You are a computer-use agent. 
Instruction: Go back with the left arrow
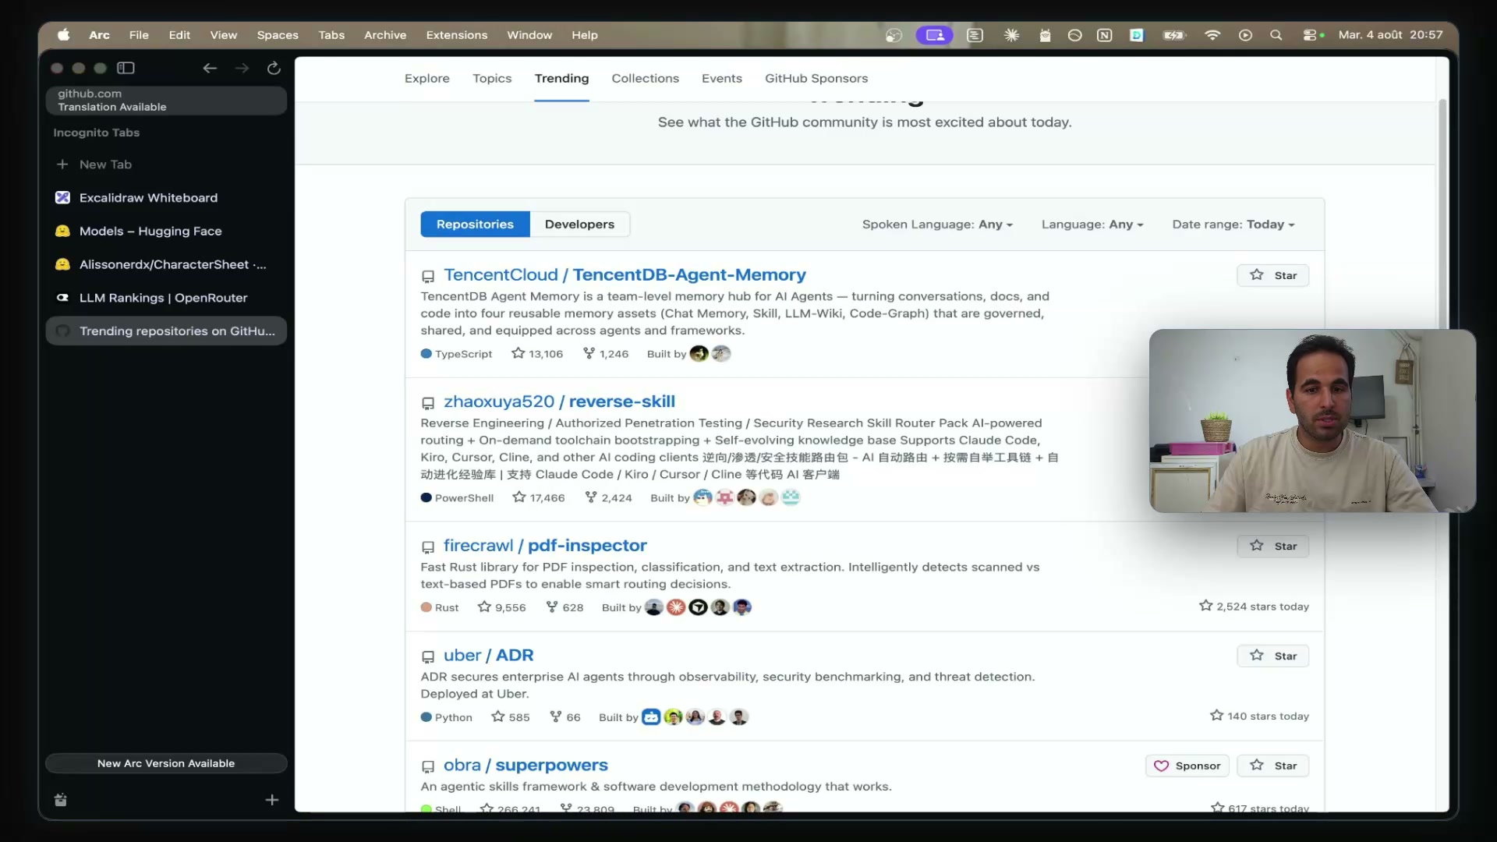(x=210, y=68)
